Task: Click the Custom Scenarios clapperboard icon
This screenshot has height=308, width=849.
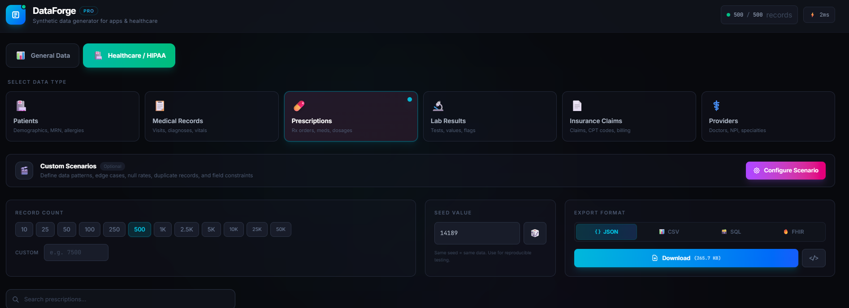Action: coord(24,171)
